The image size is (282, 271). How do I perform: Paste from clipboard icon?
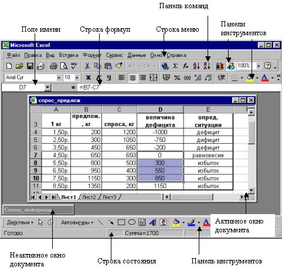(108, 66)
